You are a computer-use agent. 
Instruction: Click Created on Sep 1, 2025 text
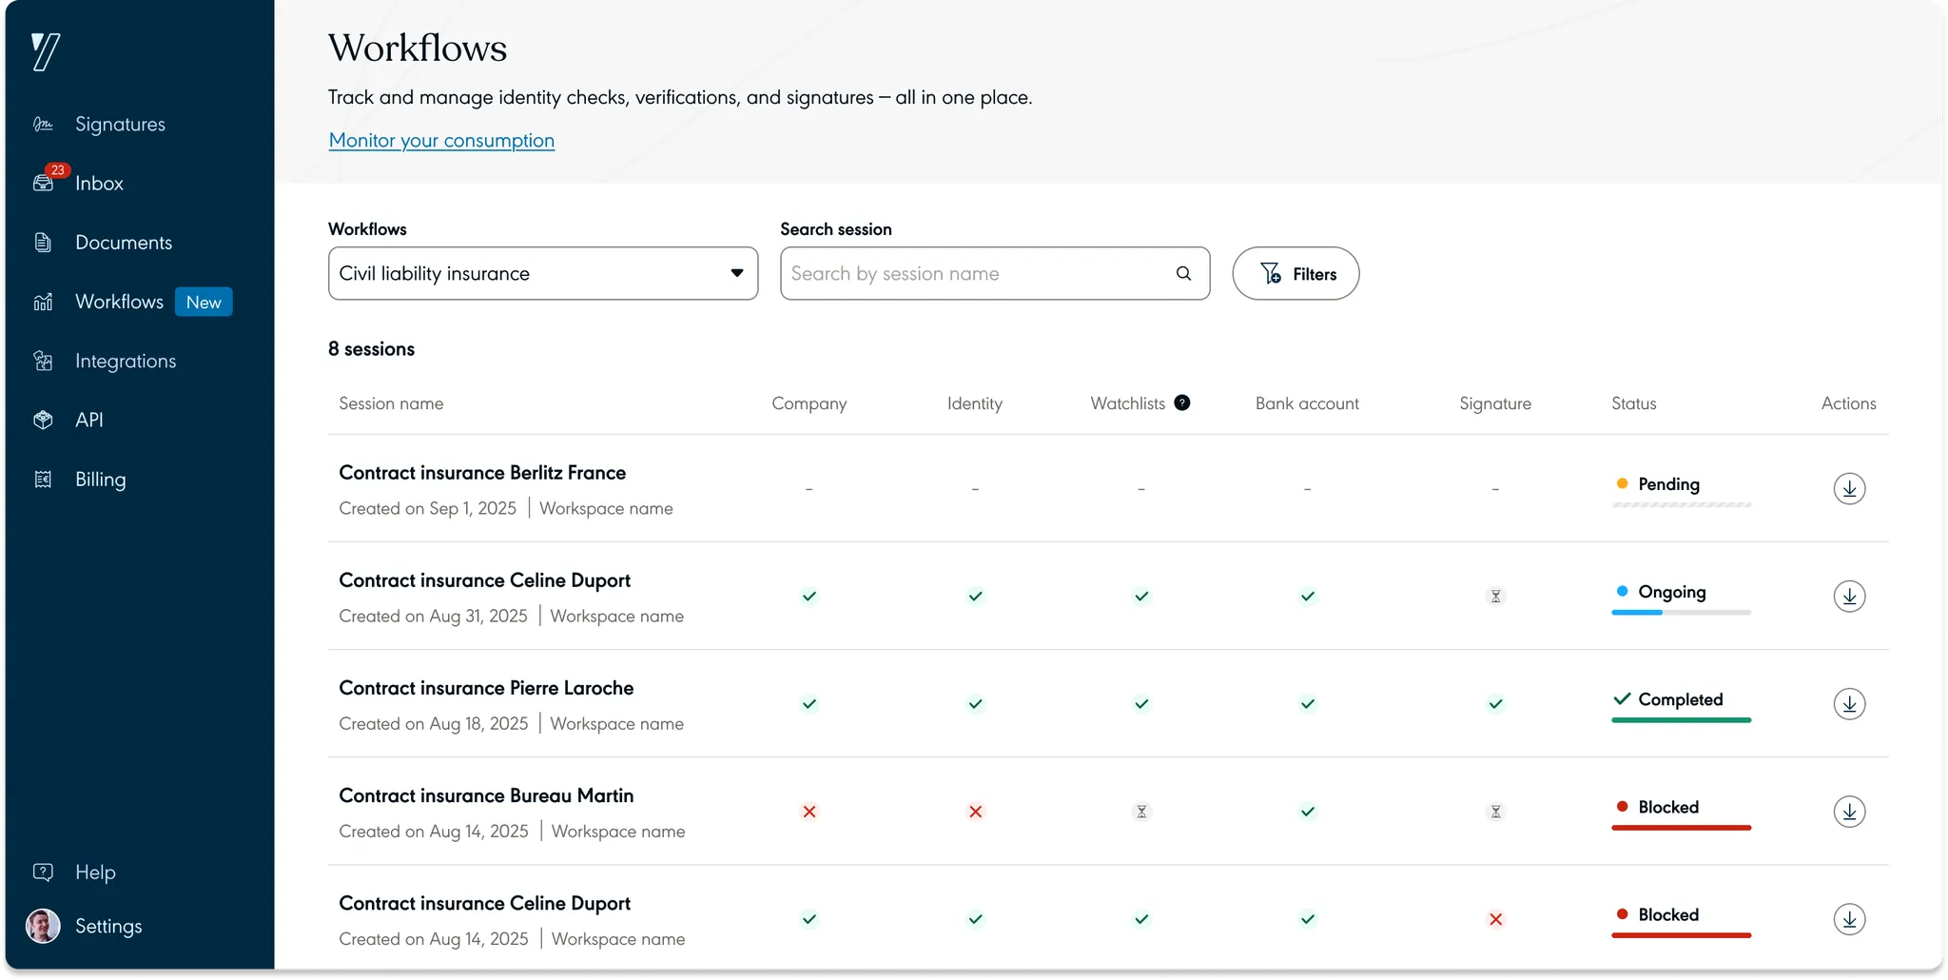coord(427,508)
